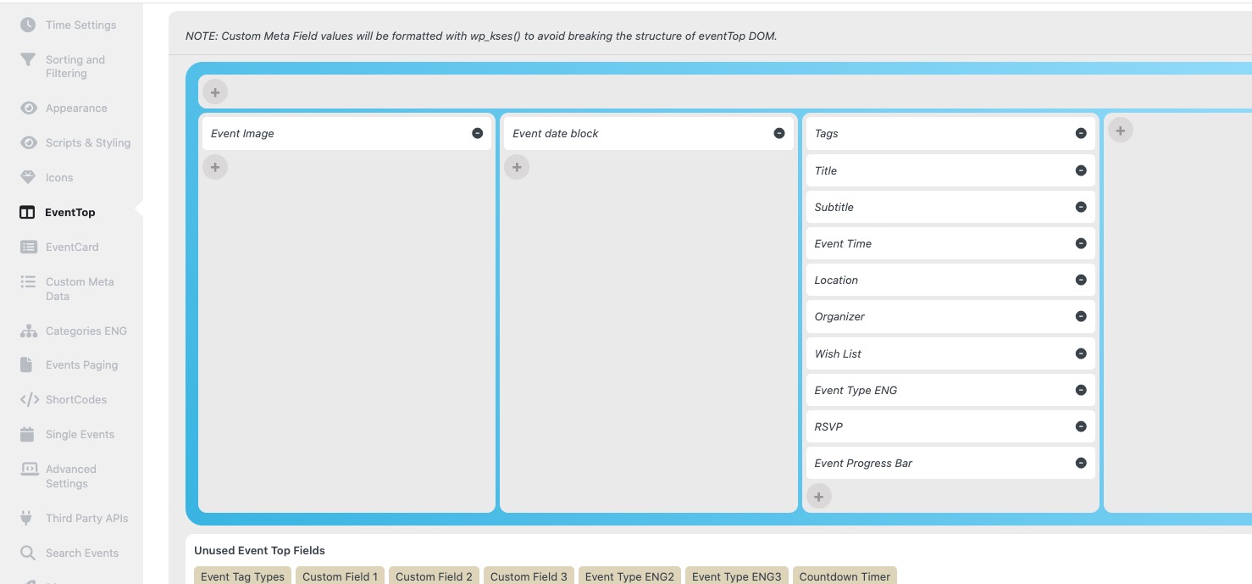Click the Third Party APIs plug icon

coord(26,518)
